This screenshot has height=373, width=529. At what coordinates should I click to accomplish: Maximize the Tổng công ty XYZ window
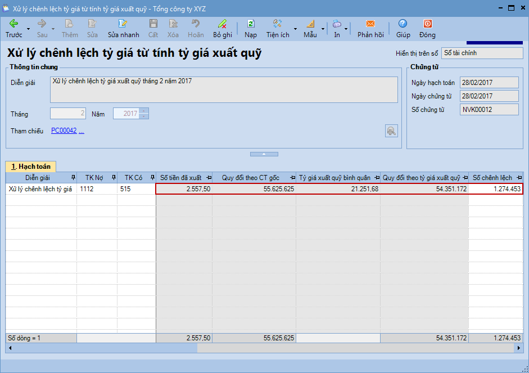tap(512, 8)
